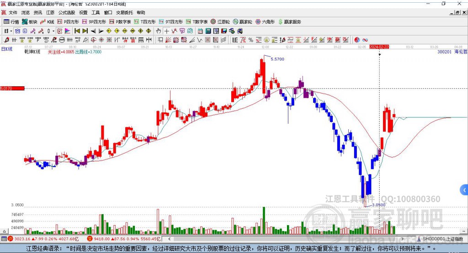Open the 9P四方形 tool

pos(94,22)
